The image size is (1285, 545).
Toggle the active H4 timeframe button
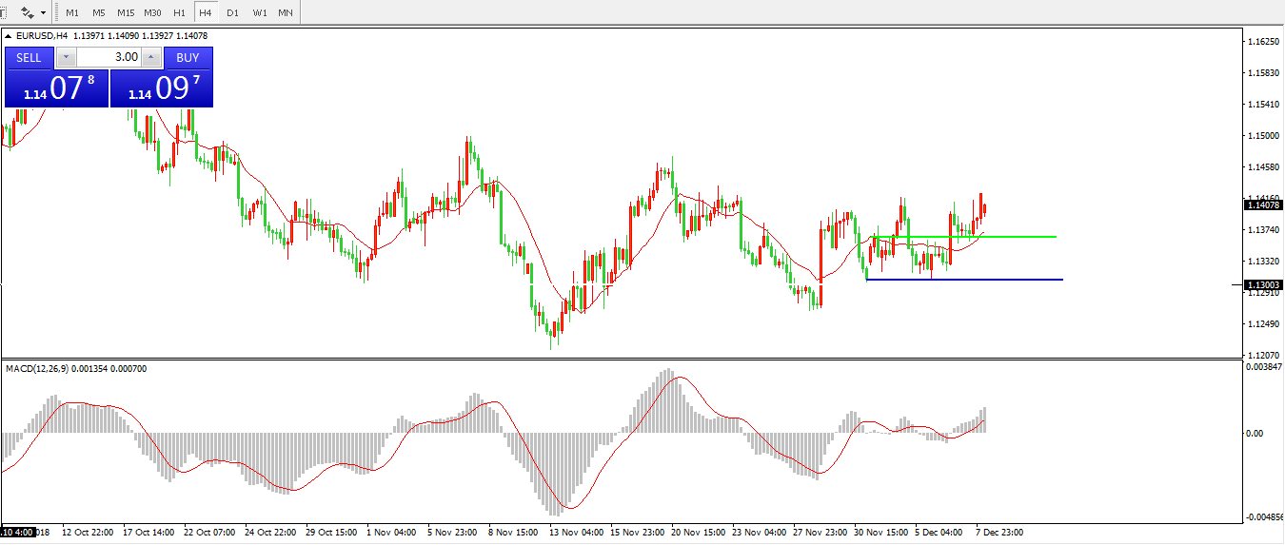pyautogui.click(x=206, y=13)
